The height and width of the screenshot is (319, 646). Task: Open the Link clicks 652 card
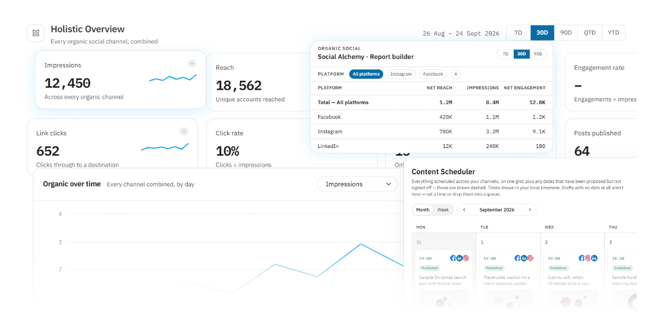(112, 143)
